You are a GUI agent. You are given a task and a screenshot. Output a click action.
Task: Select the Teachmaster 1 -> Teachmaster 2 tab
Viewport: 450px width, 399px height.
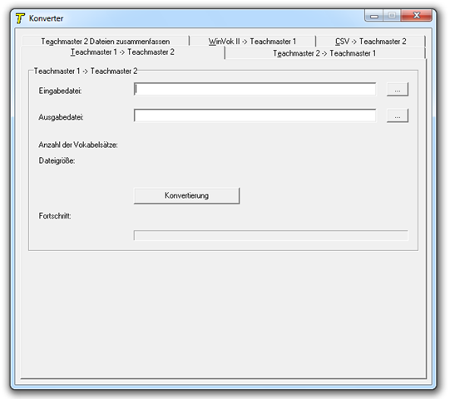point(122,52)
